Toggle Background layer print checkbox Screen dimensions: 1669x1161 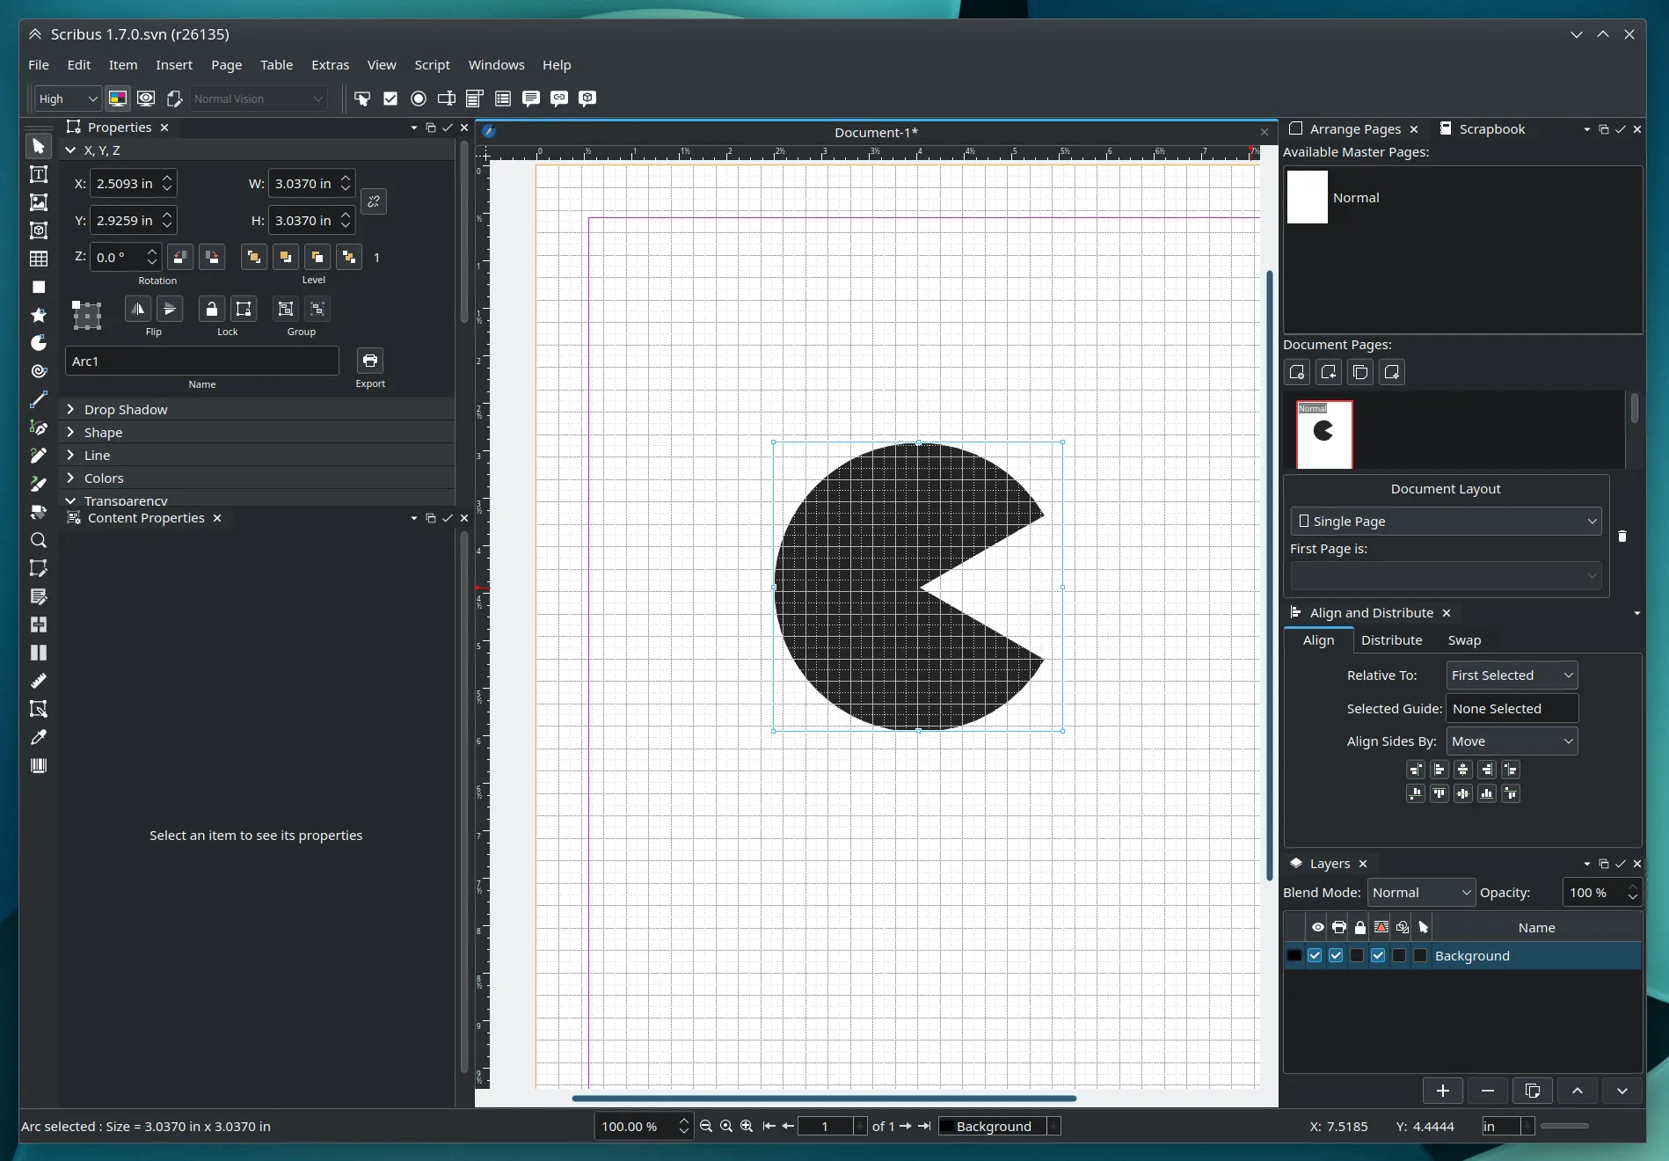1336,956
